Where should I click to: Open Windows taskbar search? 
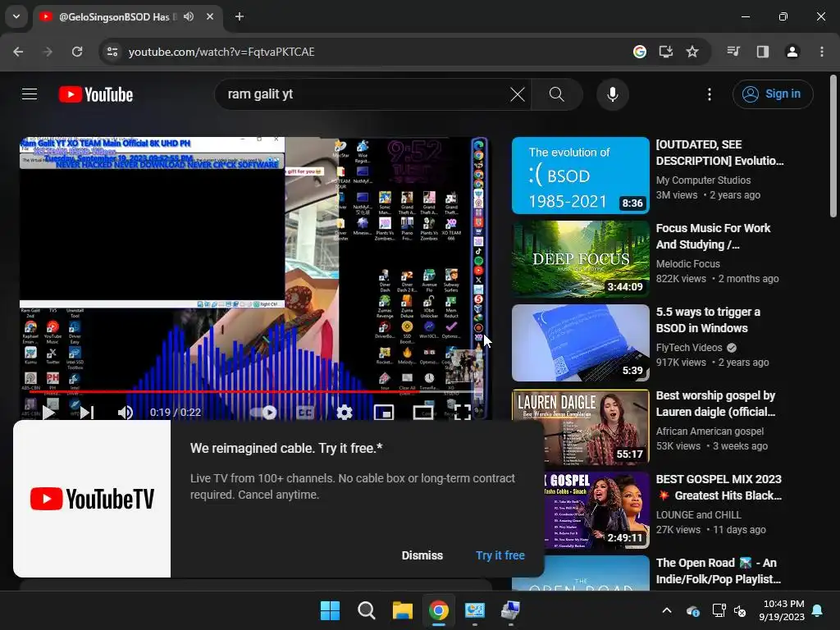(367, 610)
